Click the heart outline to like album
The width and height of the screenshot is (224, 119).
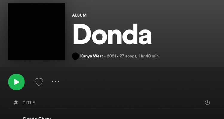pyautogui.click(x=39, y=82)
